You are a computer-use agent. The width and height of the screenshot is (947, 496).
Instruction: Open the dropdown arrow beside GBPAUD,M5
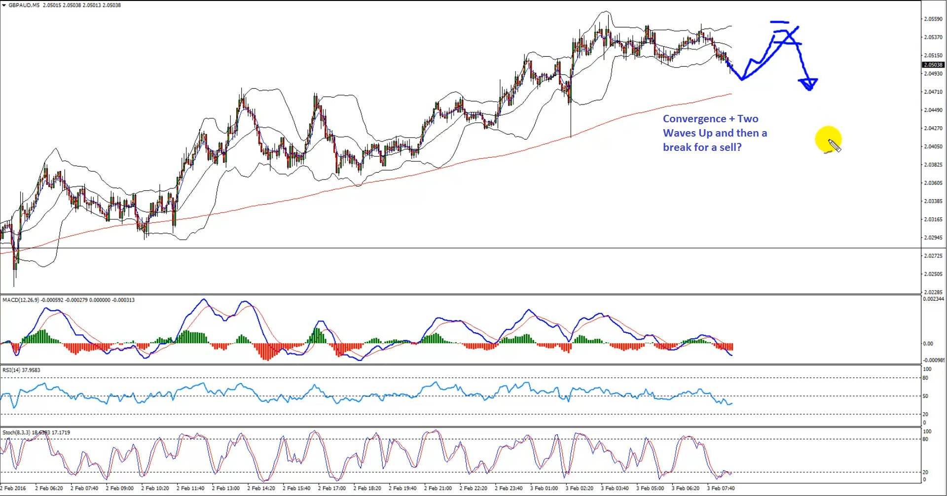click(4, 5)
